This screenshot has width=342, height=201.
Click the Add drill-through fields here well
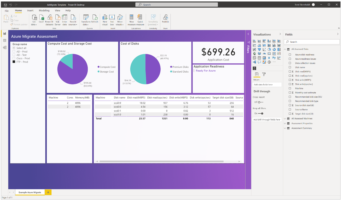tap(267, 120)
